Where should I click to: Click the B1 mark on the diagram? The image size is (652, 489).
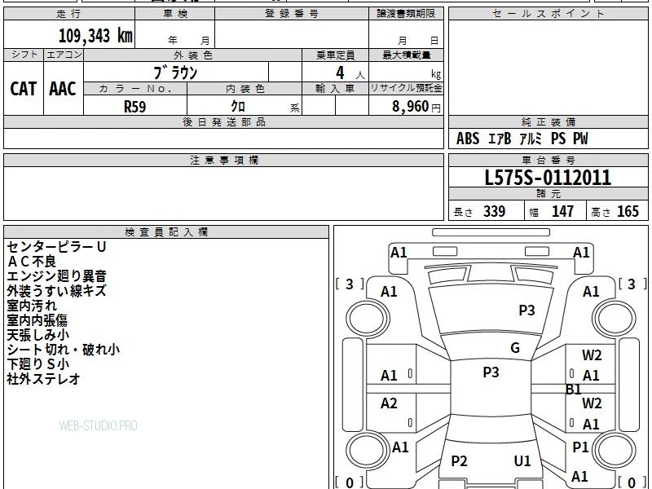coord(574,390)
